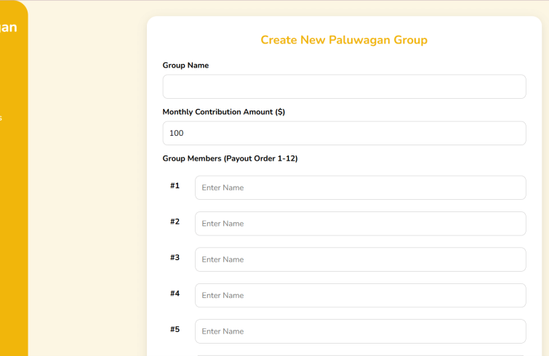Click the '#2' payout order label
This screenshot has height=356, width=549.
tap(175, 222)
